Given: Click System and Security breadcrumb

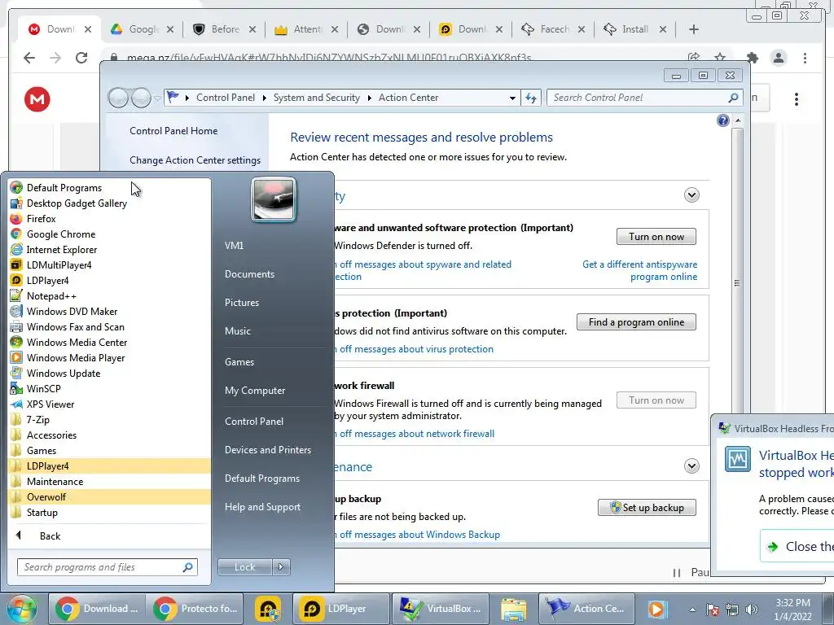Looking at the screenshot, I should 317,98.
